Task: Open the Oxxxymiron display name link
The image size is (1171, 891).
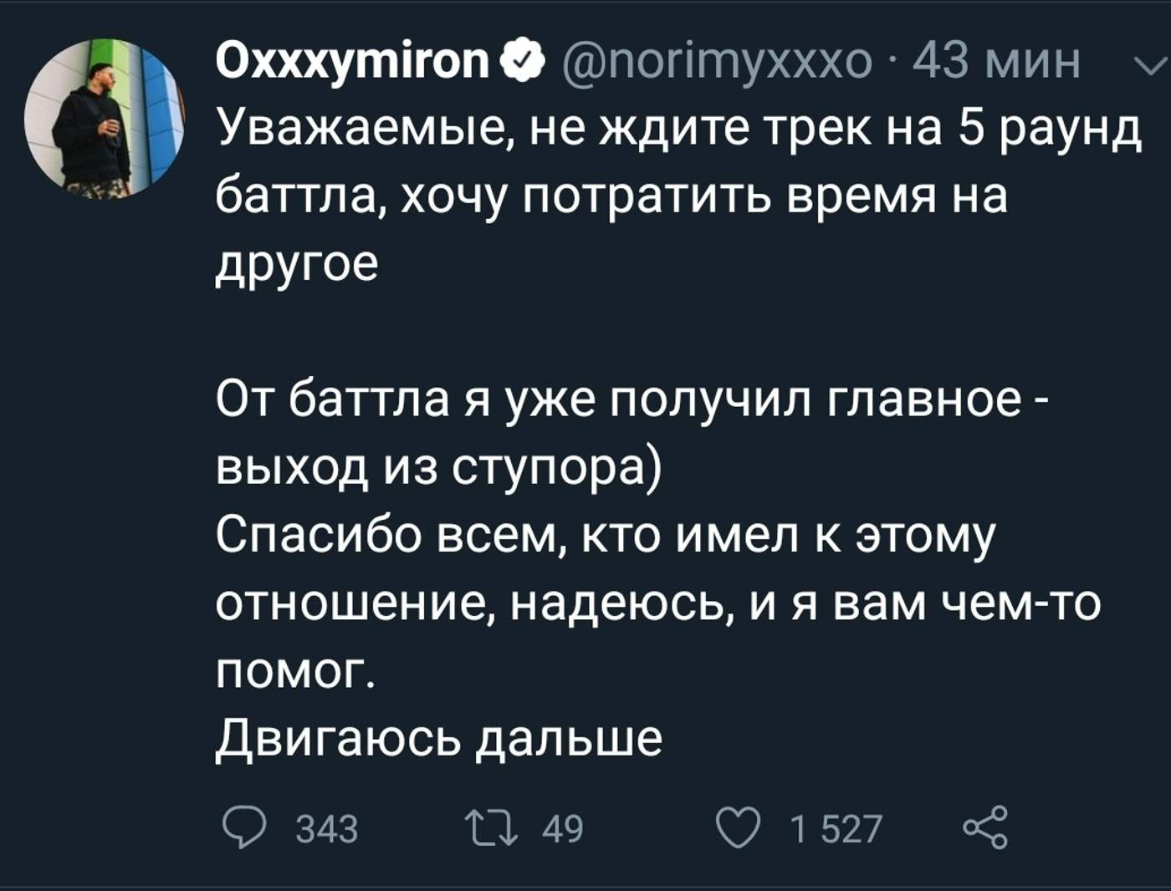Action: tap(353, 61)
